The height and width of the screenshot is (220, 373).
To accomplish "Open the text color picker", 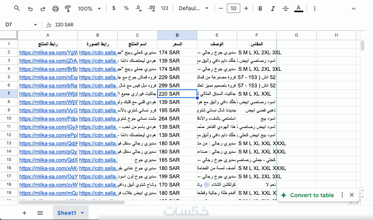I will [299, 9].
